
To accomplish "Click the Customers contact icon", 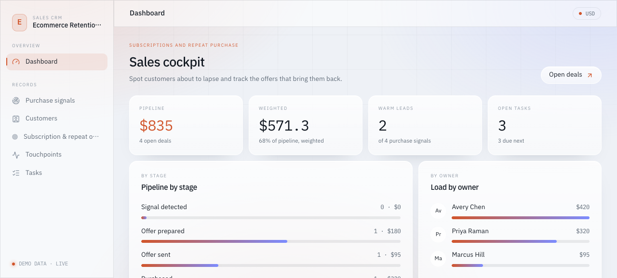I will pyautogui.click(x=16, y=119).
